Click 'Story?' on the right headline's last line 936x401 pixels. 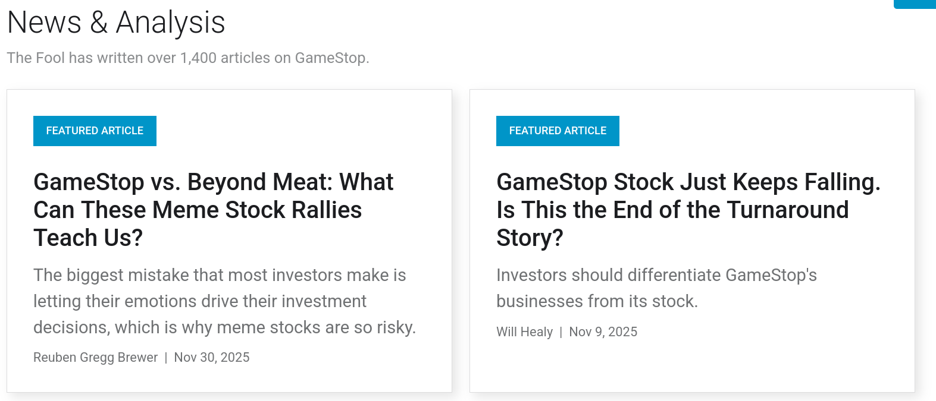point(530,238)
